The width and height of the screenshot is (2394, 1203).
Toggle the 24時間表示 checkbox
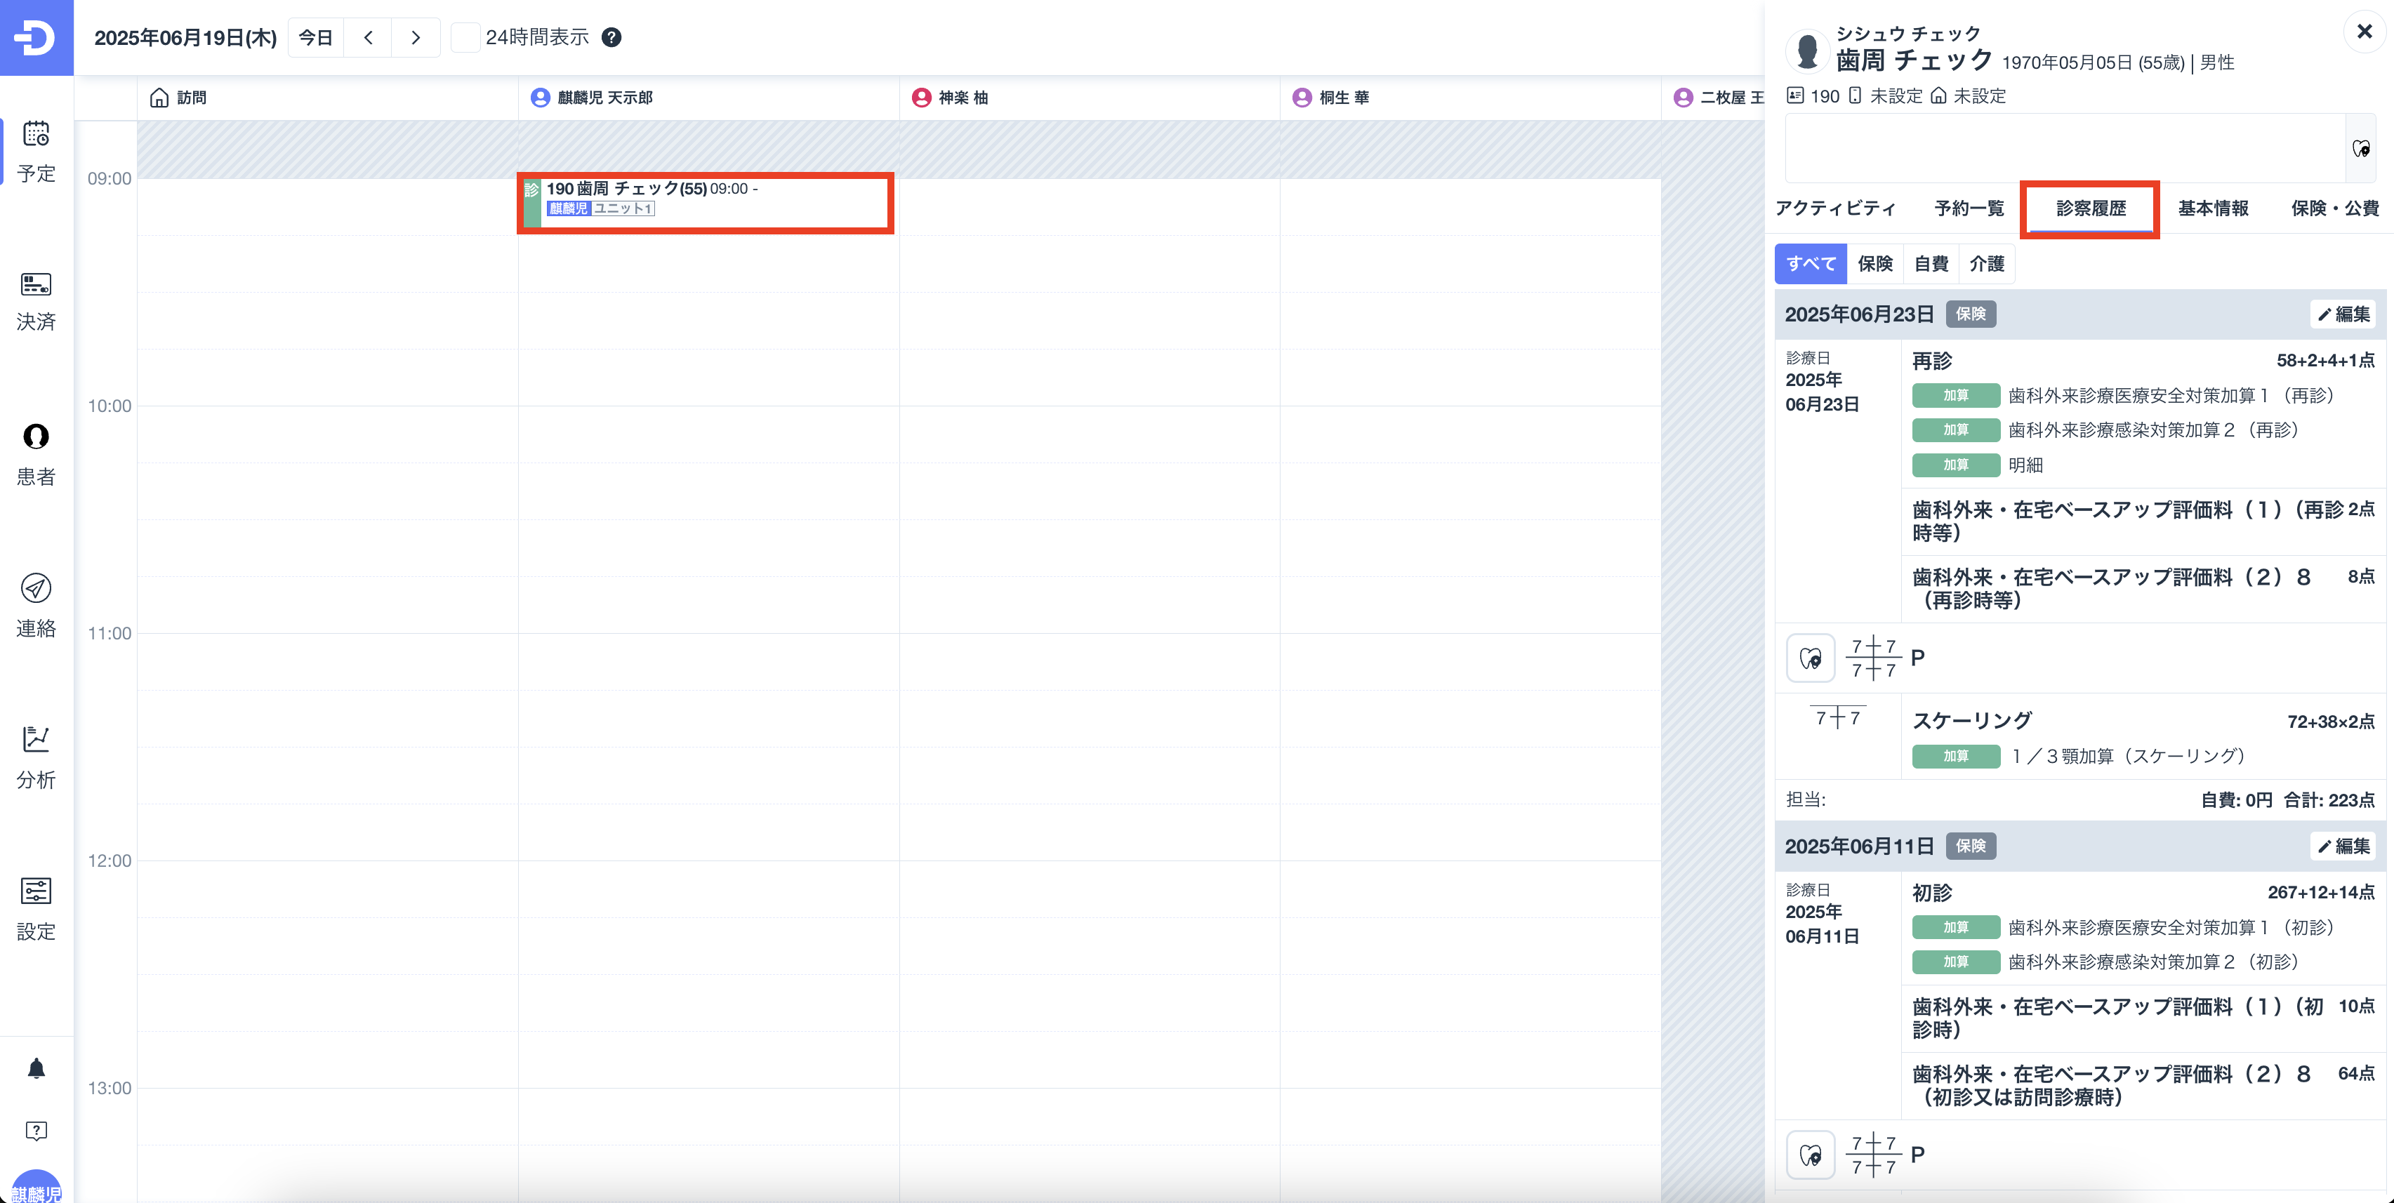[465, 37]
